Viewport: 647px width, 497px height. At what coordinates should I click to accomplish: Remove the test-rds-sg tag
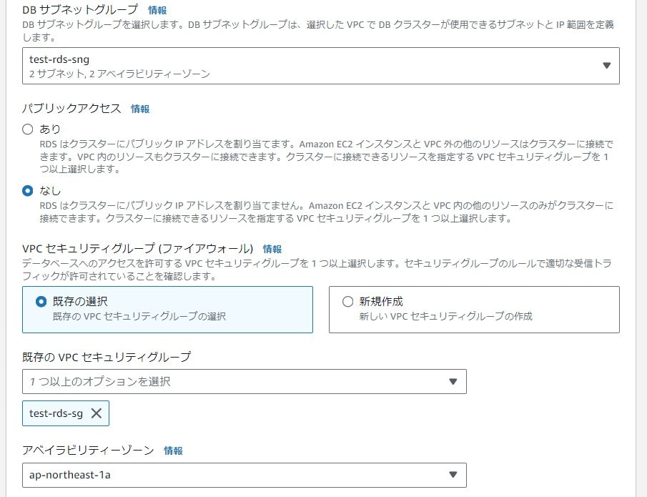point(96,413)
